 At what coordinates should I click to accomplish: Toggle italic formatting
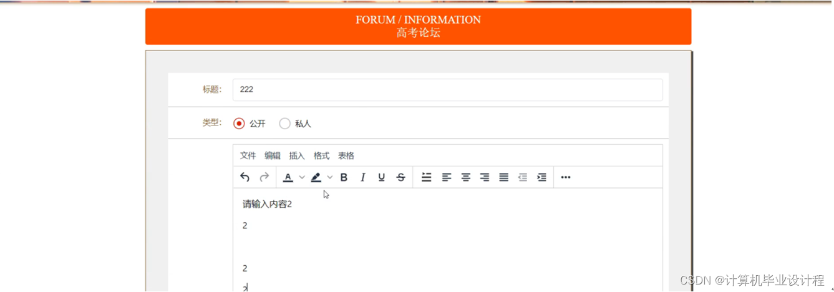[x=362, y=177]
